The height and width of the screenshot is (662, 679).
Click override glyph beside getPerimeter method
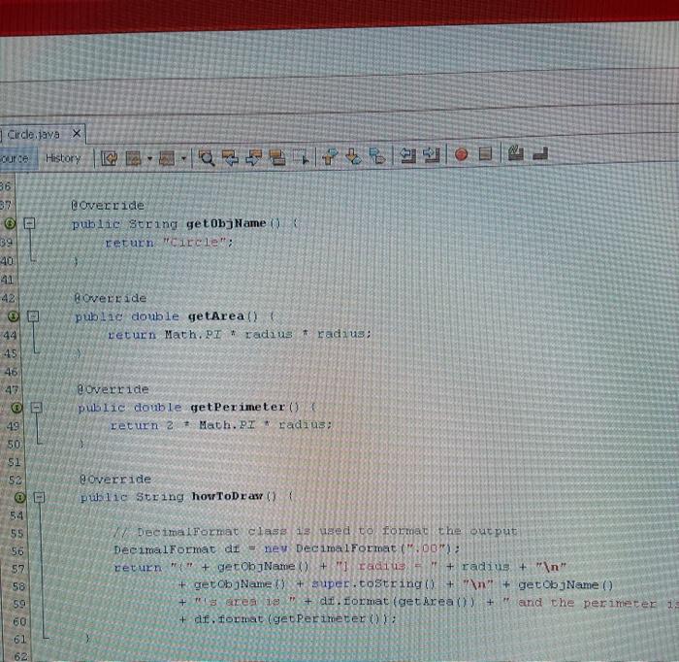pyautogui.click(x=16, y=408)
